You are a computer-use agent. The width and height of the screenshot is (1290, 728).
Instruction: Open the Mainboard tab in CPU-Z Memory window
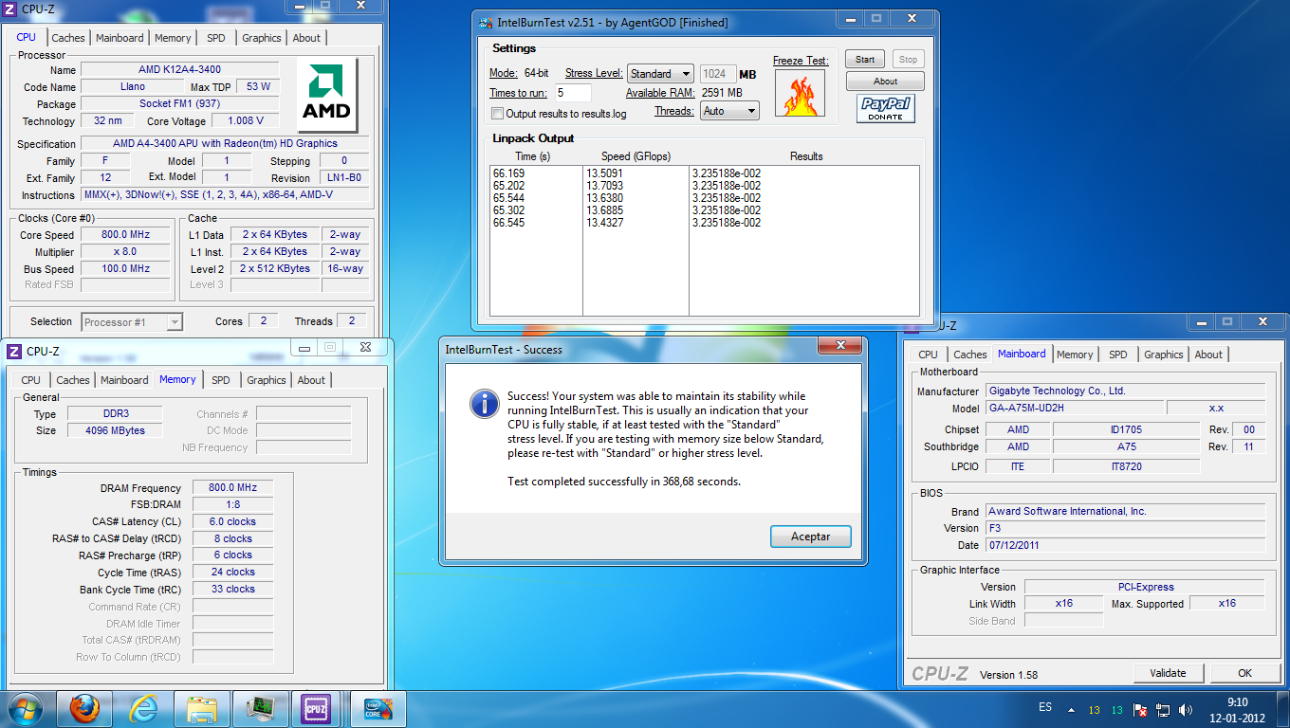point(124,380)
